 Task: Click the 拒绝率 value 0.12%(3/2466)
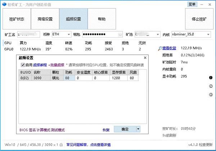click(193, 55)
